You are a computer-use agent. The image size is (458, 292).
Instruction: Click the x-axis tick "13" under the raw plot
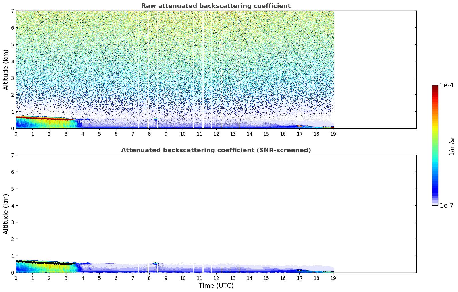233,134
